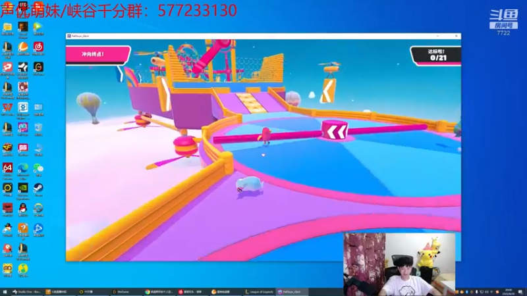Open This PC computer icon on desktop
This screenshot has width=527, height=296.
pyautogui.click(x=38, y=148)
